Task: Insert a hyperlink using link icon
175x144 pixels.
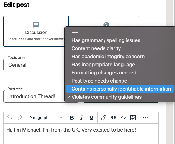Action: (104, 118)
